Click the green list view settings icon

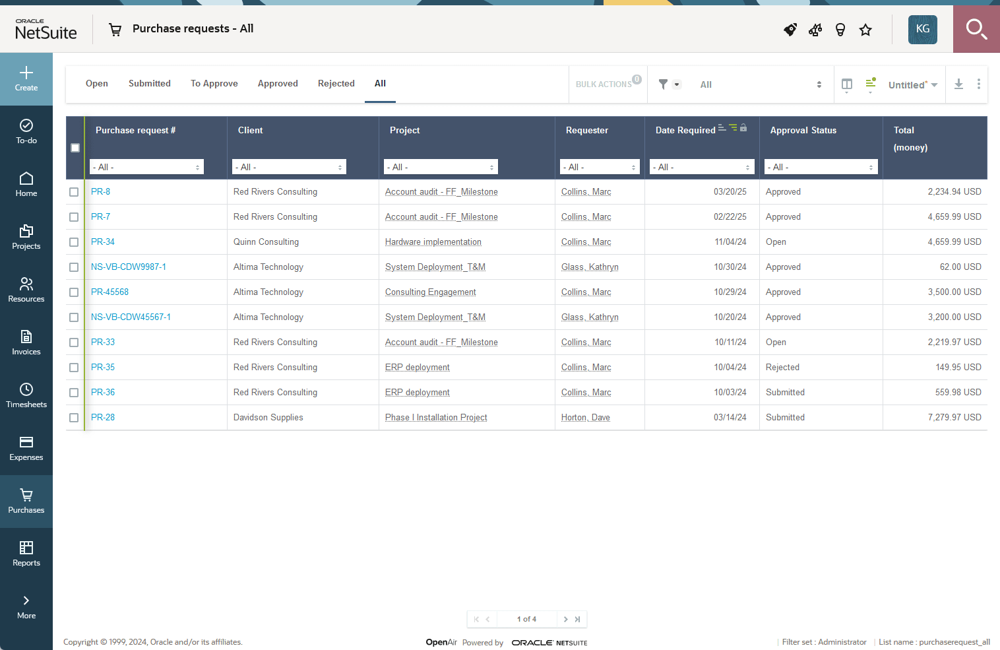[871, 84]
